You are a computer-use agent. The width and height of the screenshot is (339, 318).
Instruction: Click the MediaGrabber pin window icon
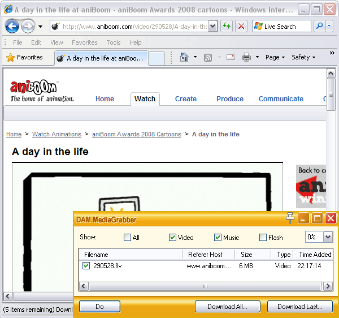point(290,218)
